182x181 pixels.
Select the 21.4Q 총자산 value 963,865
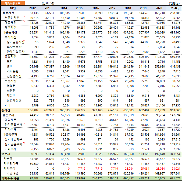[175, 110]
